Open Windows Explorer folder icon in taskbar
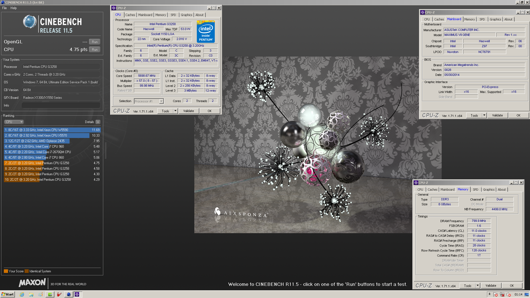530x298 pixels. 31,294
